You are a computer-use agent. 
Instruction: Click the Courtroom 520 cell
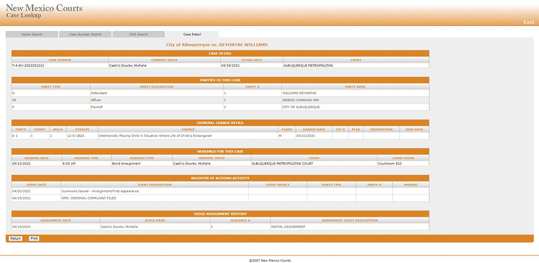pyautogui.click(x=403, y=164)
